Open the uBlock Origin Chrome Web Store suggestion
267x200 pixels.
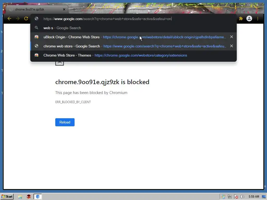pyautogui.click(x=133, y=37)
